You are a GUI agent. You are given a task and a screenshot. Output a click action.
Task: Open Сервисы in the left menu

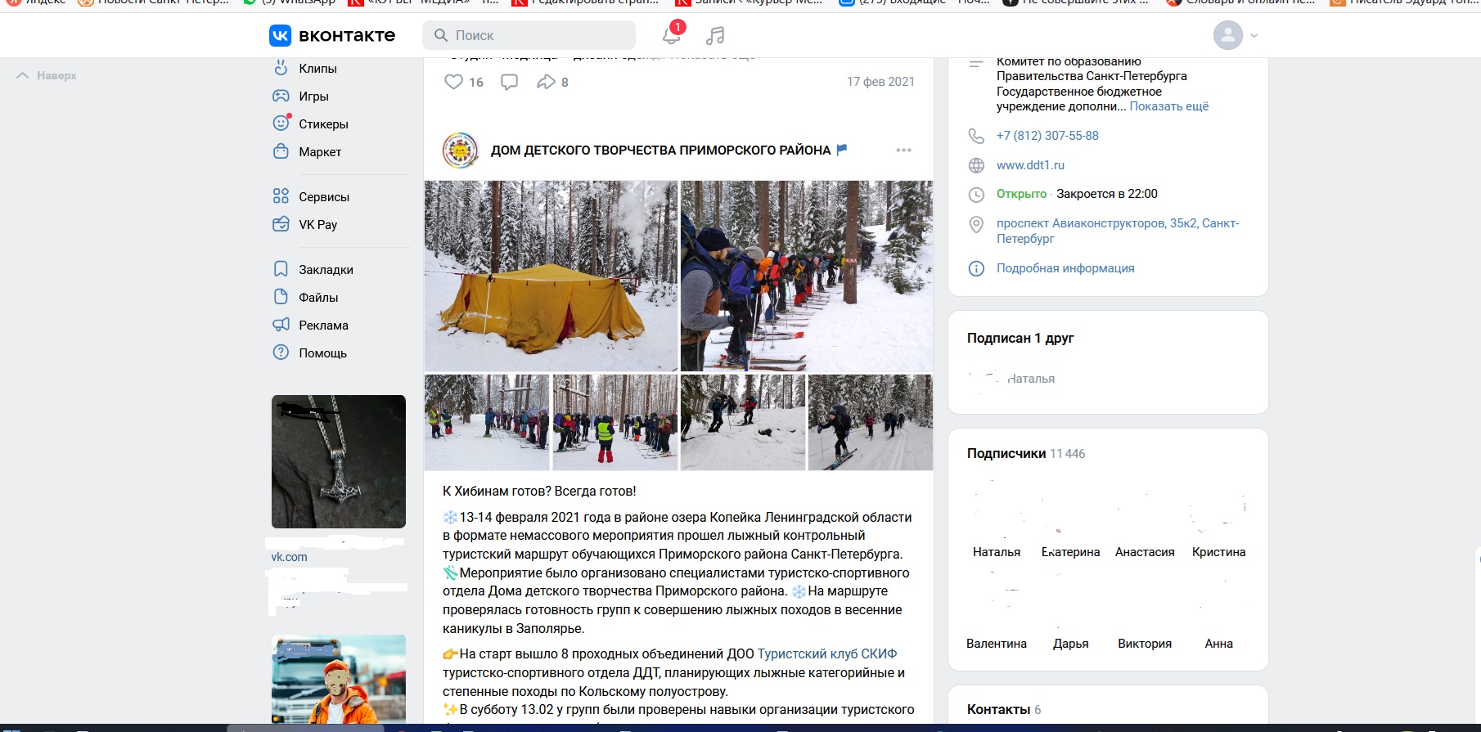(324, 197)
